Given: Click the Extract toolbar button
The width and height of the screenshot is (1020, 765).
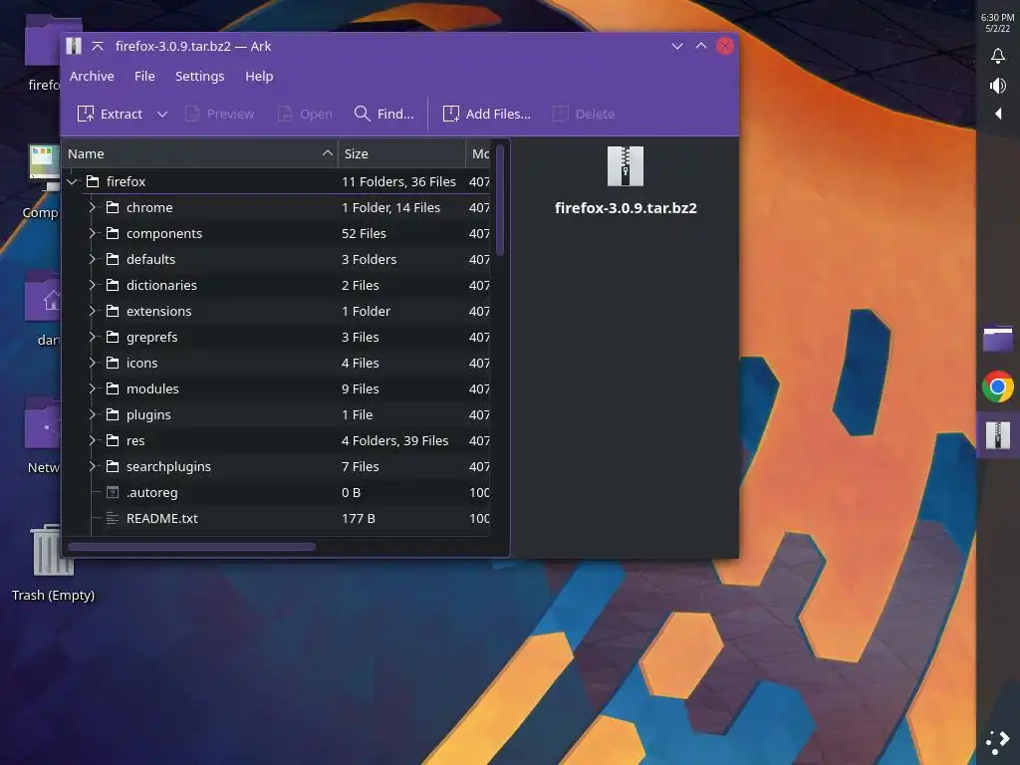Looking at the screenshot, I should click(110, 114).
